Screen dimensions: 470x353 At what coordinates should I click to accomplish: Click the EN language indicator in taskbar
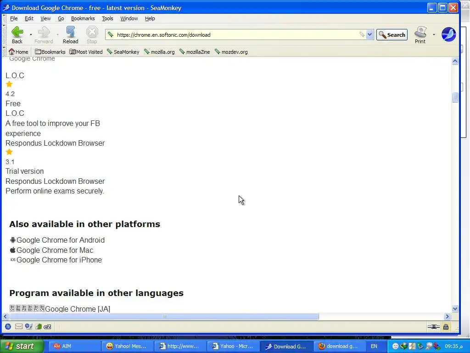(374, 346)
